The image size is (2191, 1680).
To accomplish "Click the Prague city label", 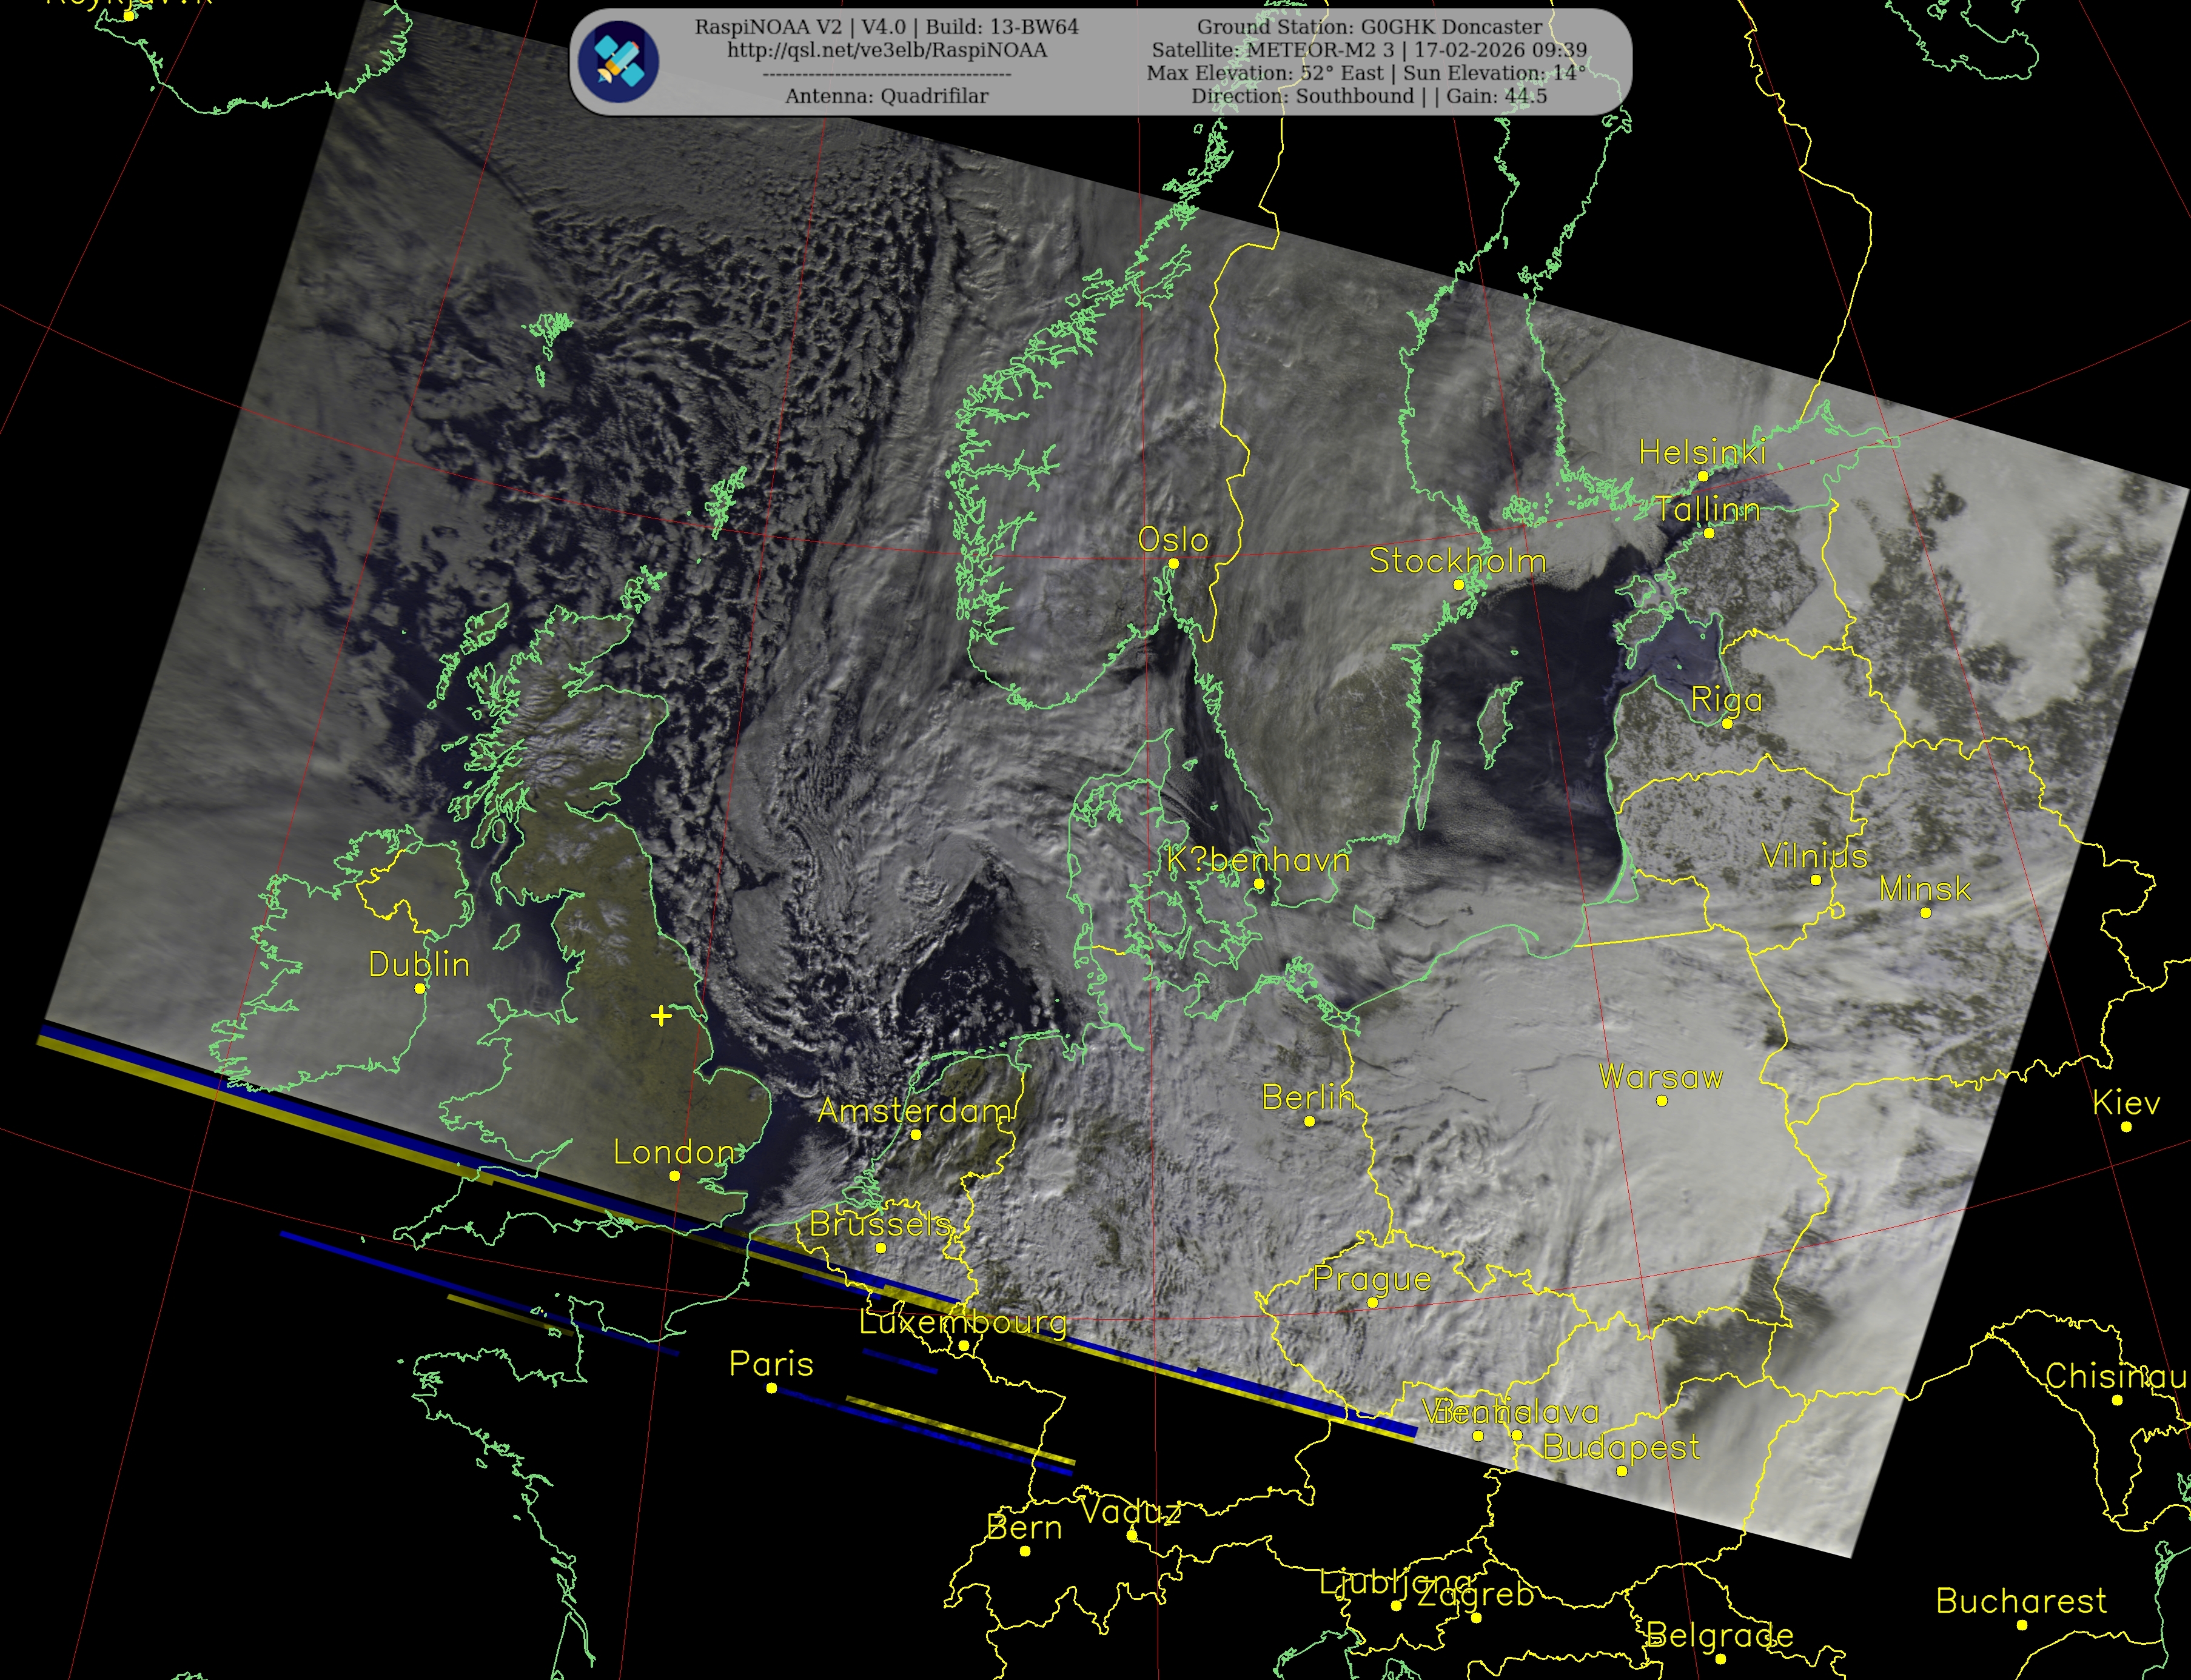I will click(x=1372, y=1278).
